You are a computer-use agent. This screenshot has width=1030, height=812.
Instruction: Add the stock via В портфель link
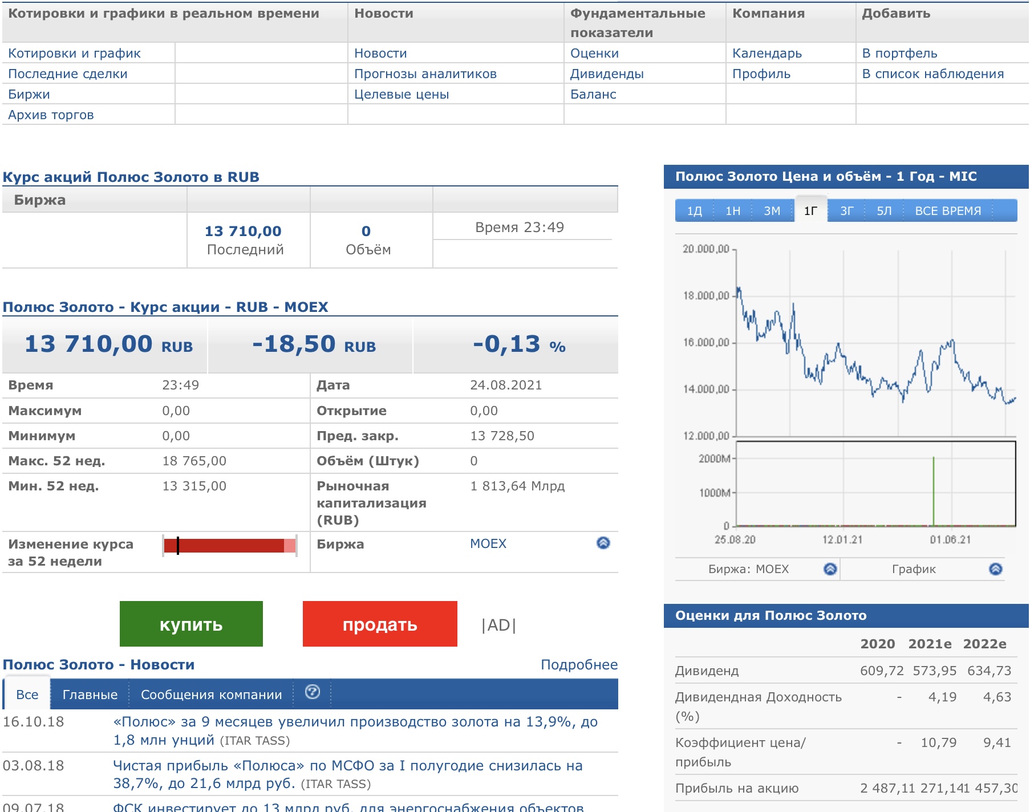899,54
